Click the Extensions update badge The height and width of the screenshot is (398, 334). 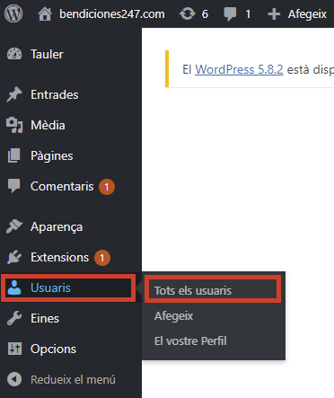pos(102,258)
